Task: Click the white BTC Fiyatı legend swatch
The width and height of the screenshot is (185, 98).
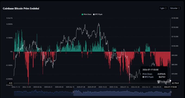Action: 94,14
